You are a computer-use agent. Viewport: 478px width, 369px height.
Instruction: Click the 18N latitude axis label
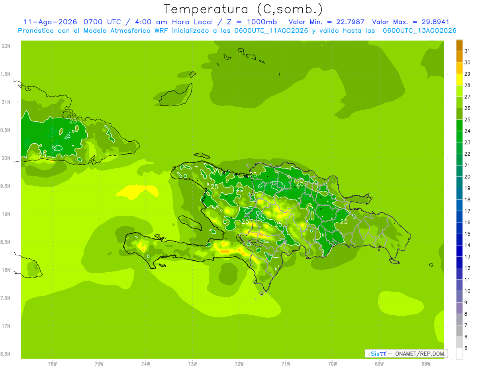tap(6, 270)
